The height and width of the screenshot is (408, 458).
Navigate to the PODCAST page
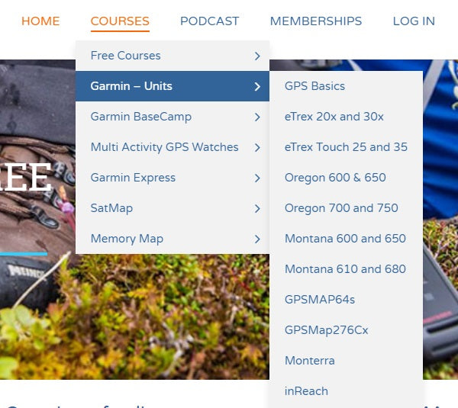[x=209, y=21]
